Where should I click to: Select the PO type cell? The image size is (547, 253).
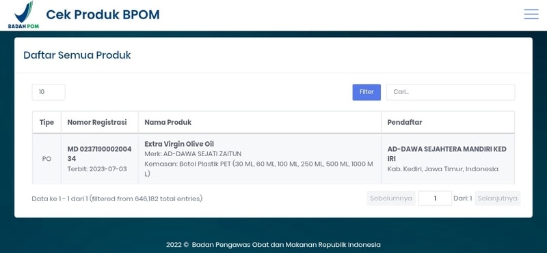coord(46,159)
